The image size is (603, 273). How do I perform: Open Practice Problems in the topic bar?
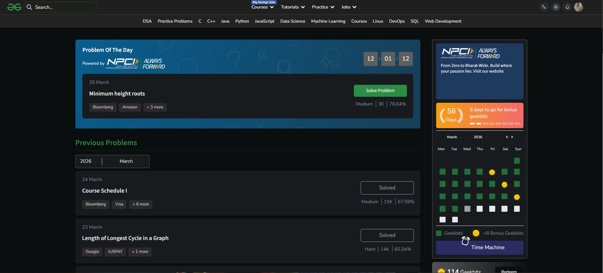pos(175,21)
